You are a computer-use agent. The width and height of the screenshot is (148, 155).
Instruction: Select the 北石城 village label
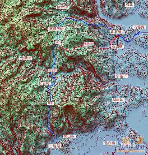[x=116, y=32]
